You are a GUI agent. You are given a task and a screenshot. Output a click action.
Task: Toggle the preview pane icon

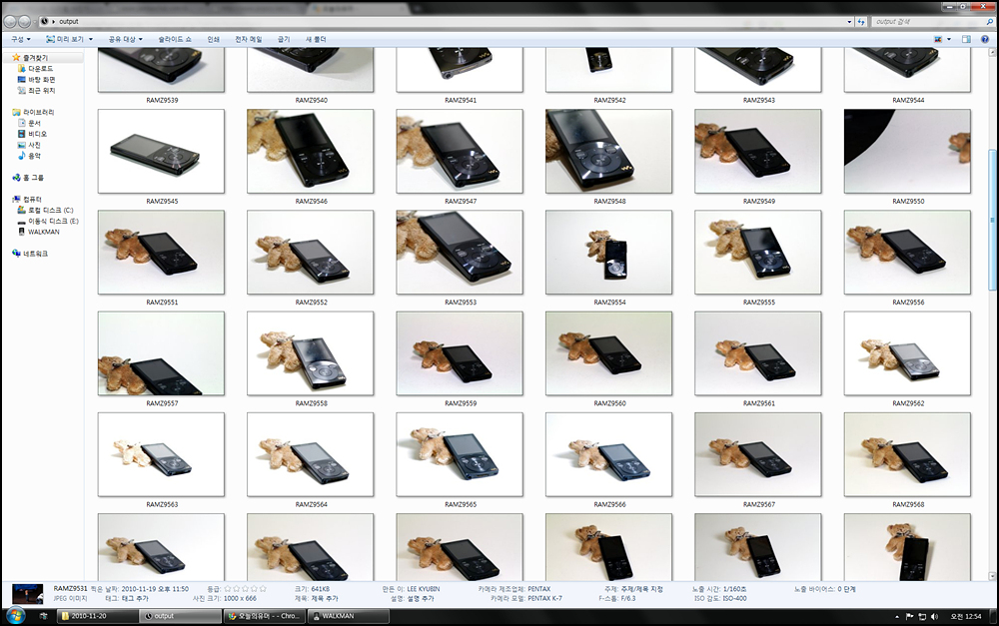[966, 39]
